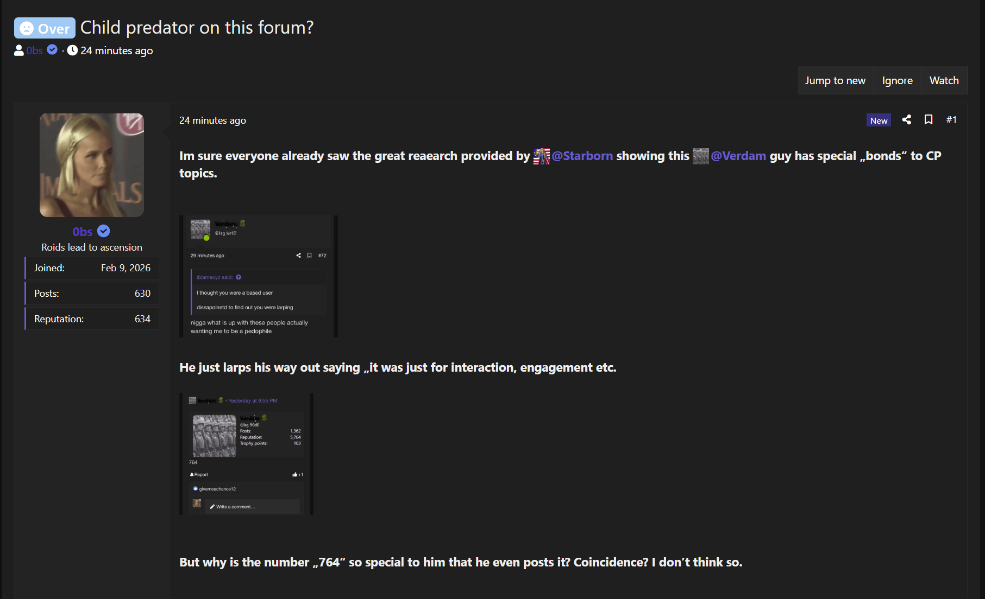This screenshot has height=599, width=985.
Task: Click the bookmark icon on post #1
Action: point(928,119)
